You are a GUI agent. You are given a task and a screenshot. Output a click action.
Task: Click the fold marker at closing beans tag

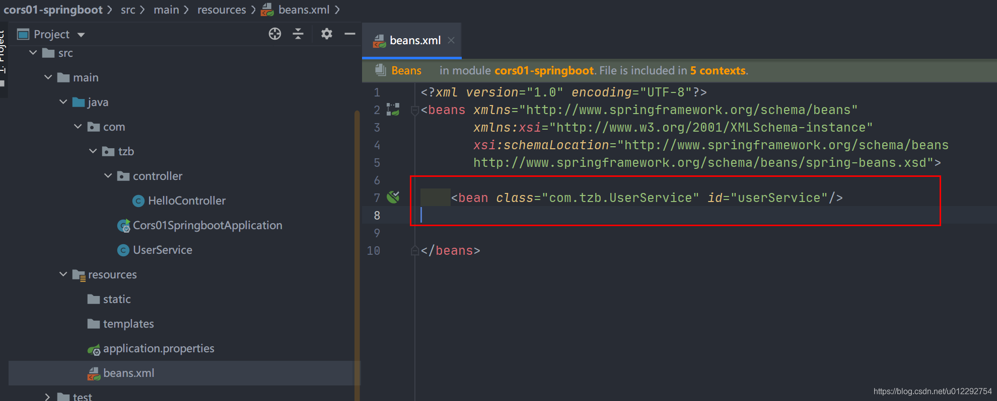click(415, 250)
